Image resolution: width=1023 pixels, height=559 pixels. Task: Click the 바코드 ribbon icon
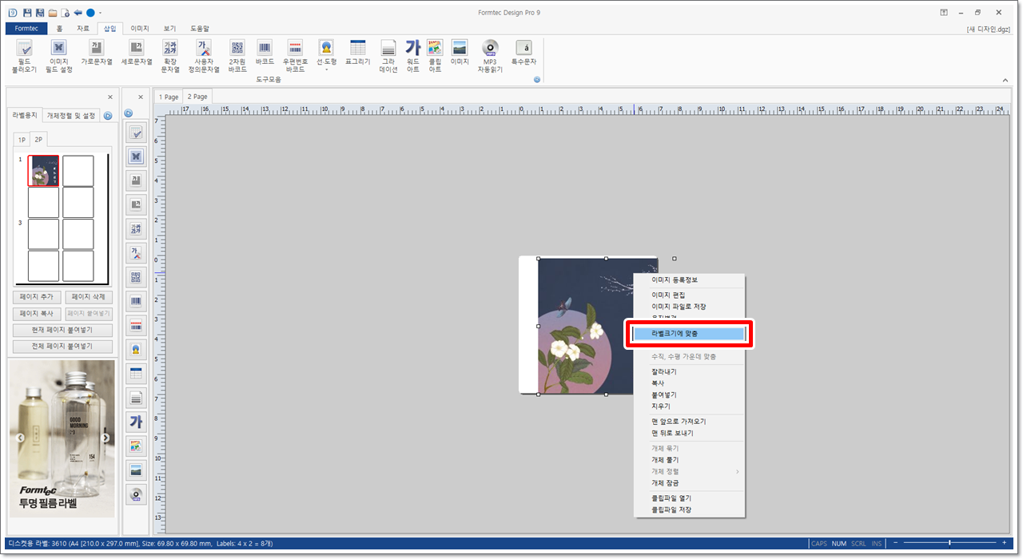point(265,52)
